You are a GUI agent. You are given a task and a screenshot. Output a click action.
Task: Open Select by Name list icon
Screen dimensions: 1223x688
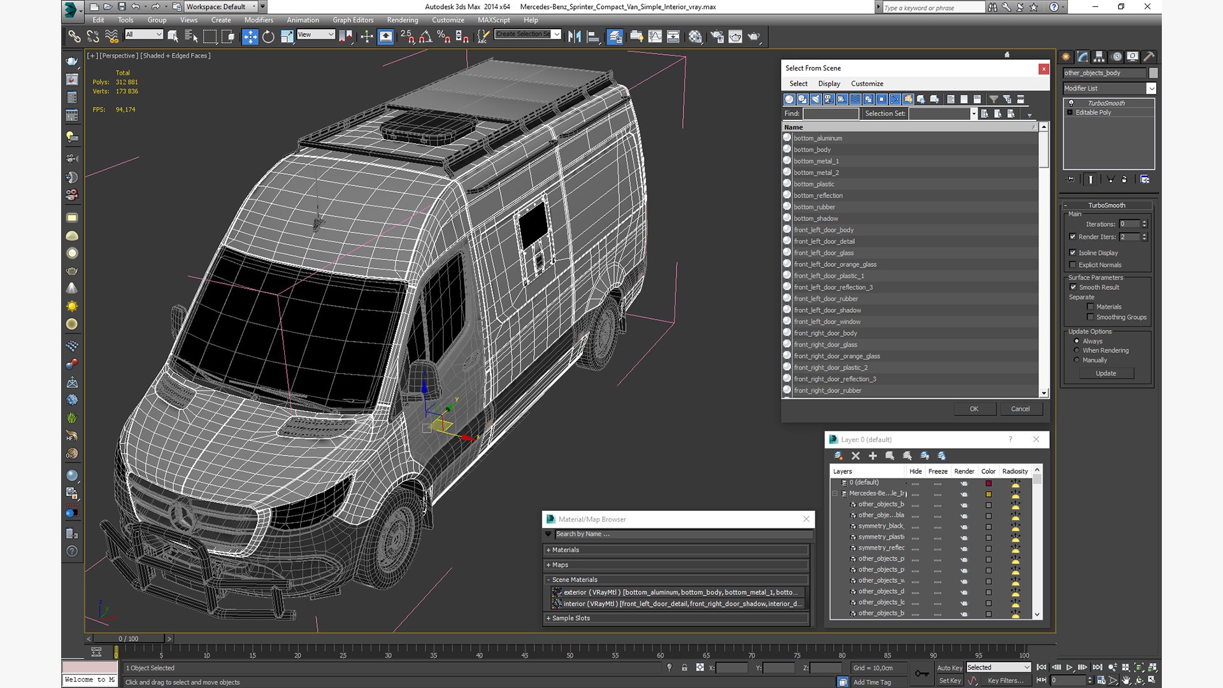[190, 36]
